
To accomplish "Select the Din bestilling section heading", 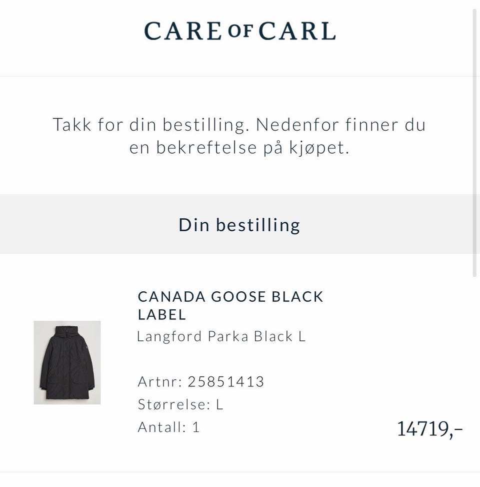I will click(239, 225).
